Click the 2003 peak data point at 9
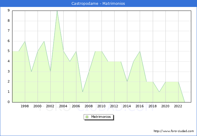Image resolution: width=197 pixels, height=136 pixels. click(57, 11)
